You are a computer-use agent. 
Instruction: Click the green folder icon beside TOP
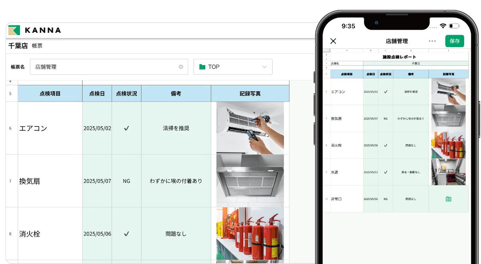(202, 67)
